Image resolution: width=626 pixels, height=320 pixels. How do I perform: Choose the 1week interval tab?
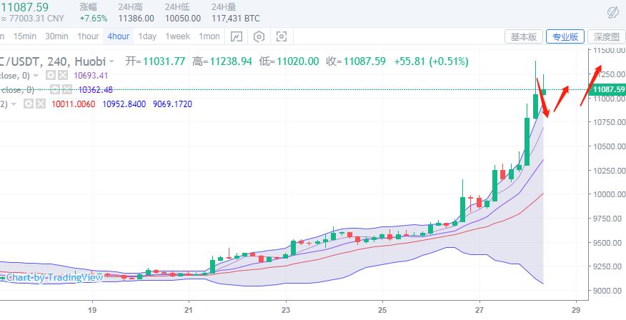click(178, 36)
